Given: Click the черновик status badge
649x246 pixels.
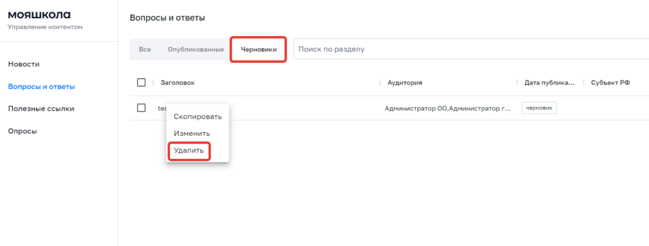Looking at the screenshot, I should (539, 108).
